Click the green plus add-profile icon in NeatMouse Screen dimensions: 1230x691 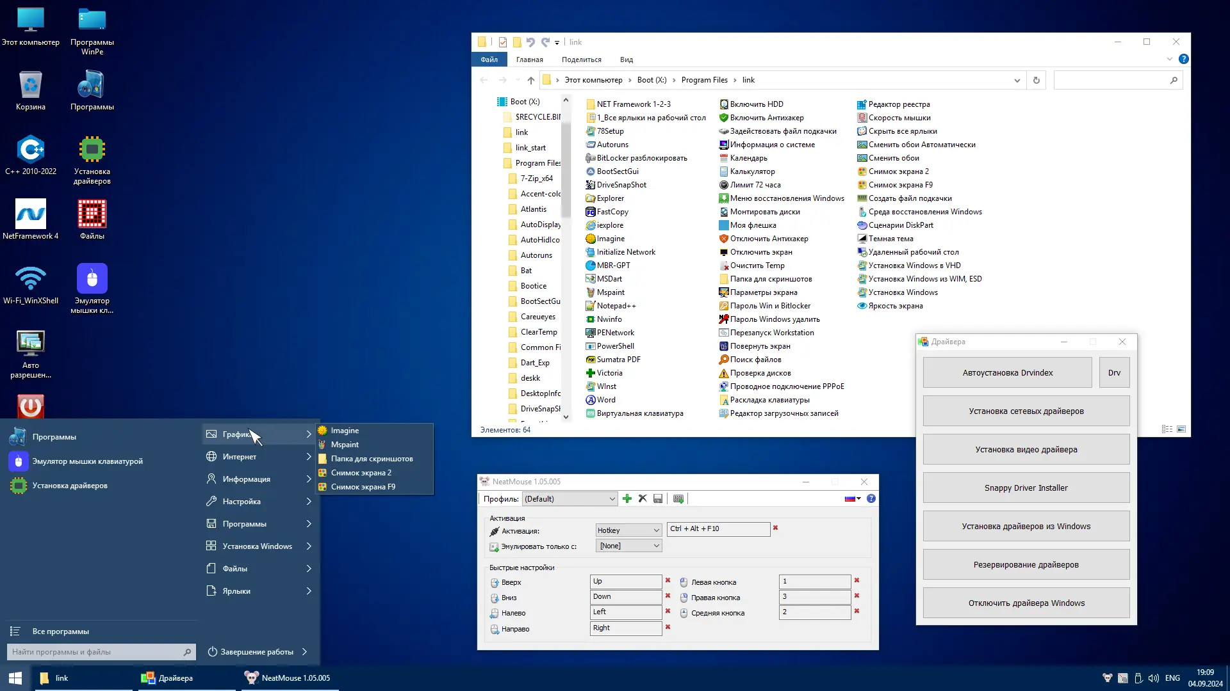(x=627, y=499)
